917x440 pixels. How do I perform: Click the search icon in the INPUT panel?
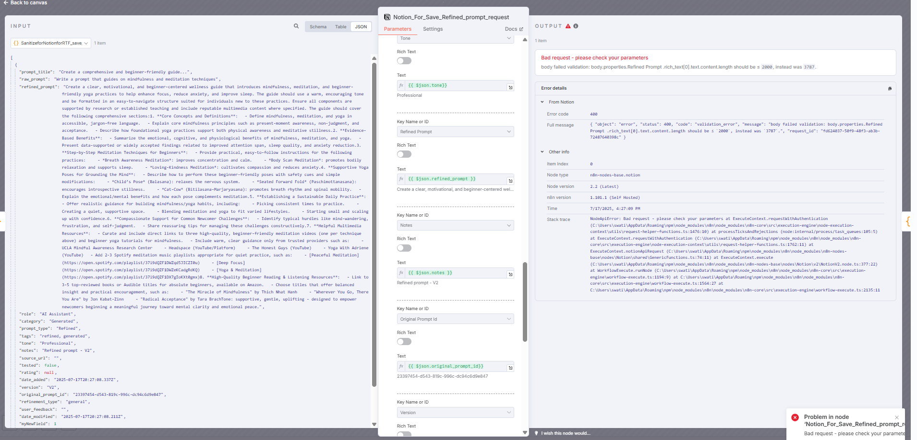point(296,26)
